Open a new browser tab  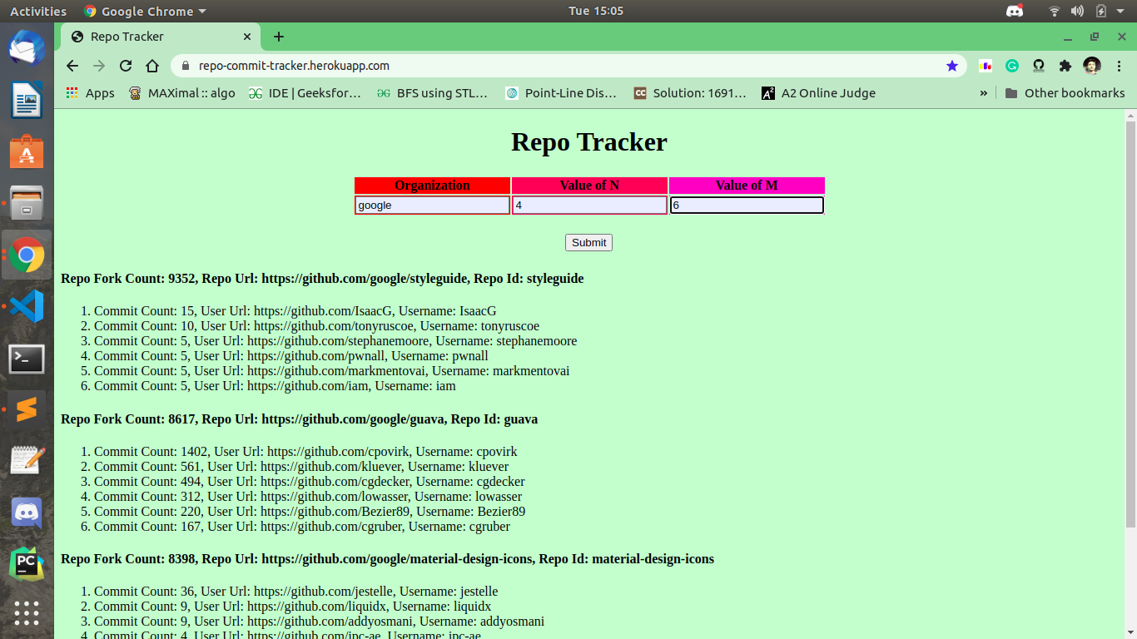pyautogui.click(x=279, y=37)
